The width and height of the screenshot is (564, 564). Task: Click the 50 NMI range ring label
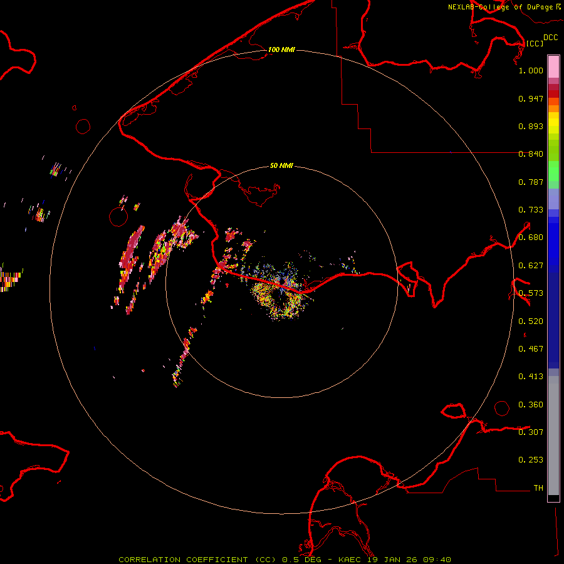pos(281,165)
